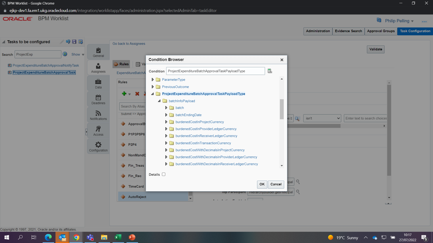This screenshot has width=433, height=243.
Task: Collapse the batchInfoPayload folder
Action: (159, 101)
